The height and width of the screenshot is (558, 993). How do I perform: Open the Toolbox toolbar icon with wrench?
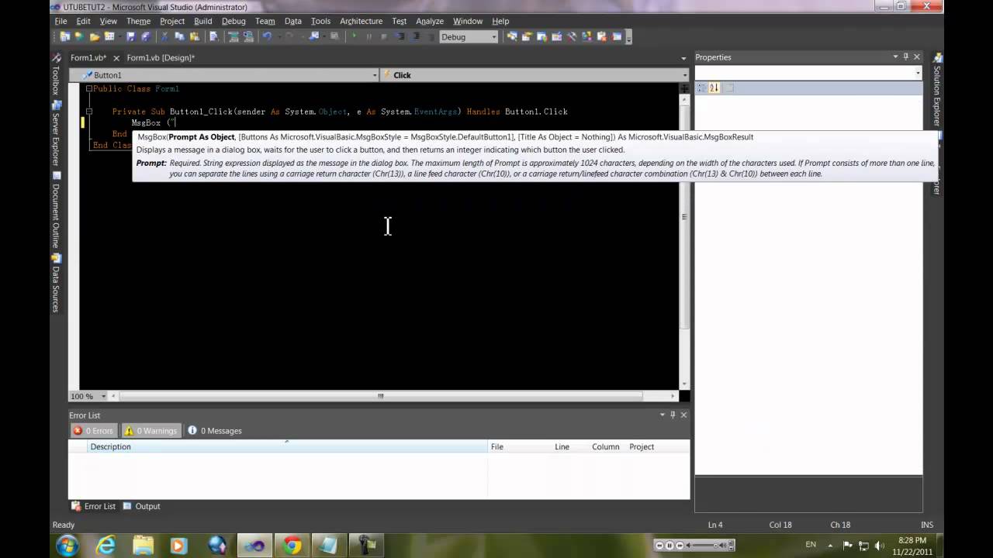coord(571,36)
